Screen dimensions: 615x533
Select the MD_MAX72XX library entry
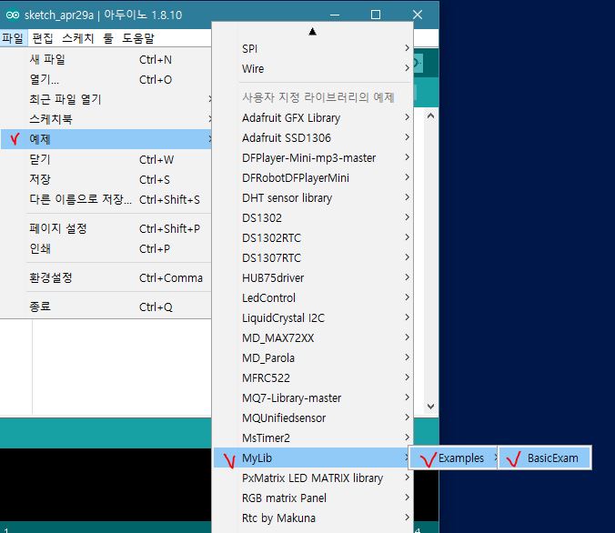(313, 337)
